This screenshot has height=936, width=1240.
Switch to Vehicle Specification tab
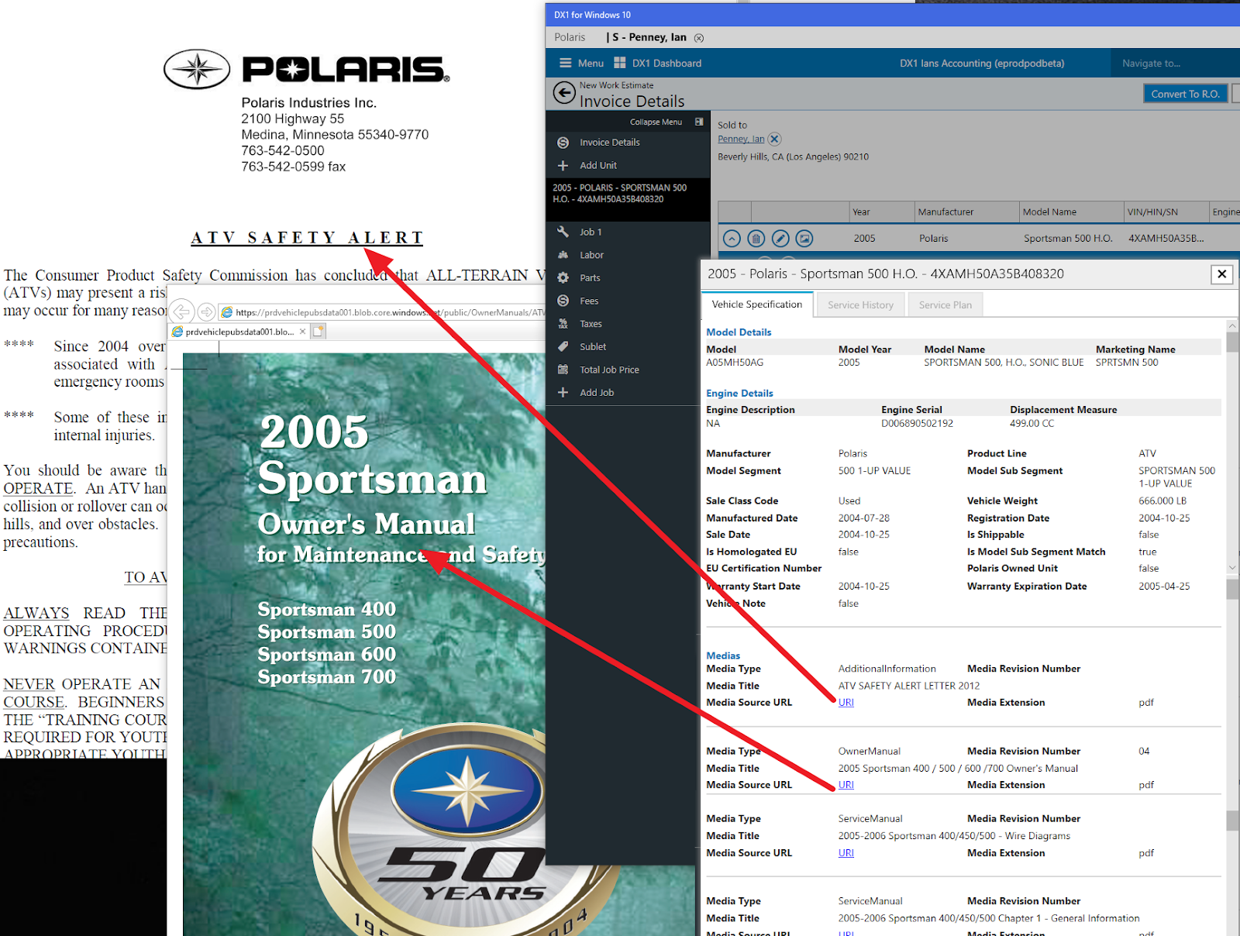pos(757,305)
